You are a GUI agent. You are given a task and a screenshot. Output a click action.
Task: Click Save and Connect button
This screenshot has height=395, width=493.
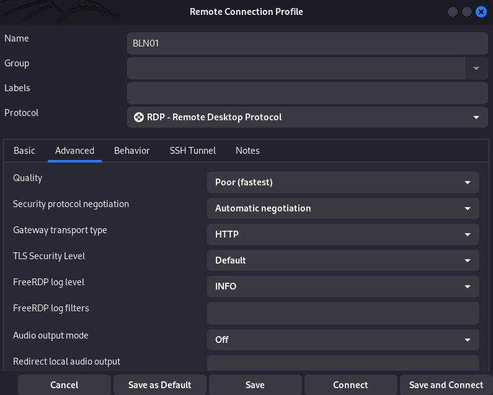[x=446, y=385]
